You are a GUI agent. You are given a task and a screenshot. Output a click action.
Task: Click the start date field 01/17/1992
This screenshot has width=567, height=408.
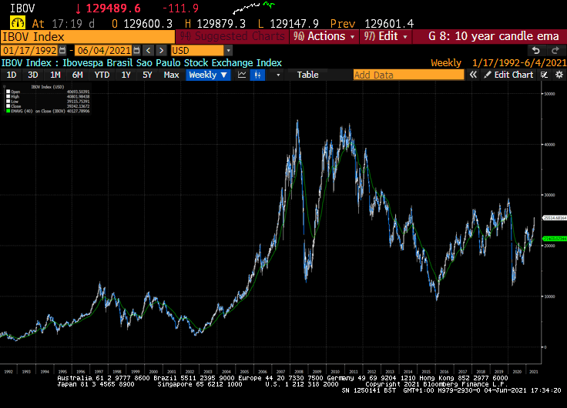29,51
